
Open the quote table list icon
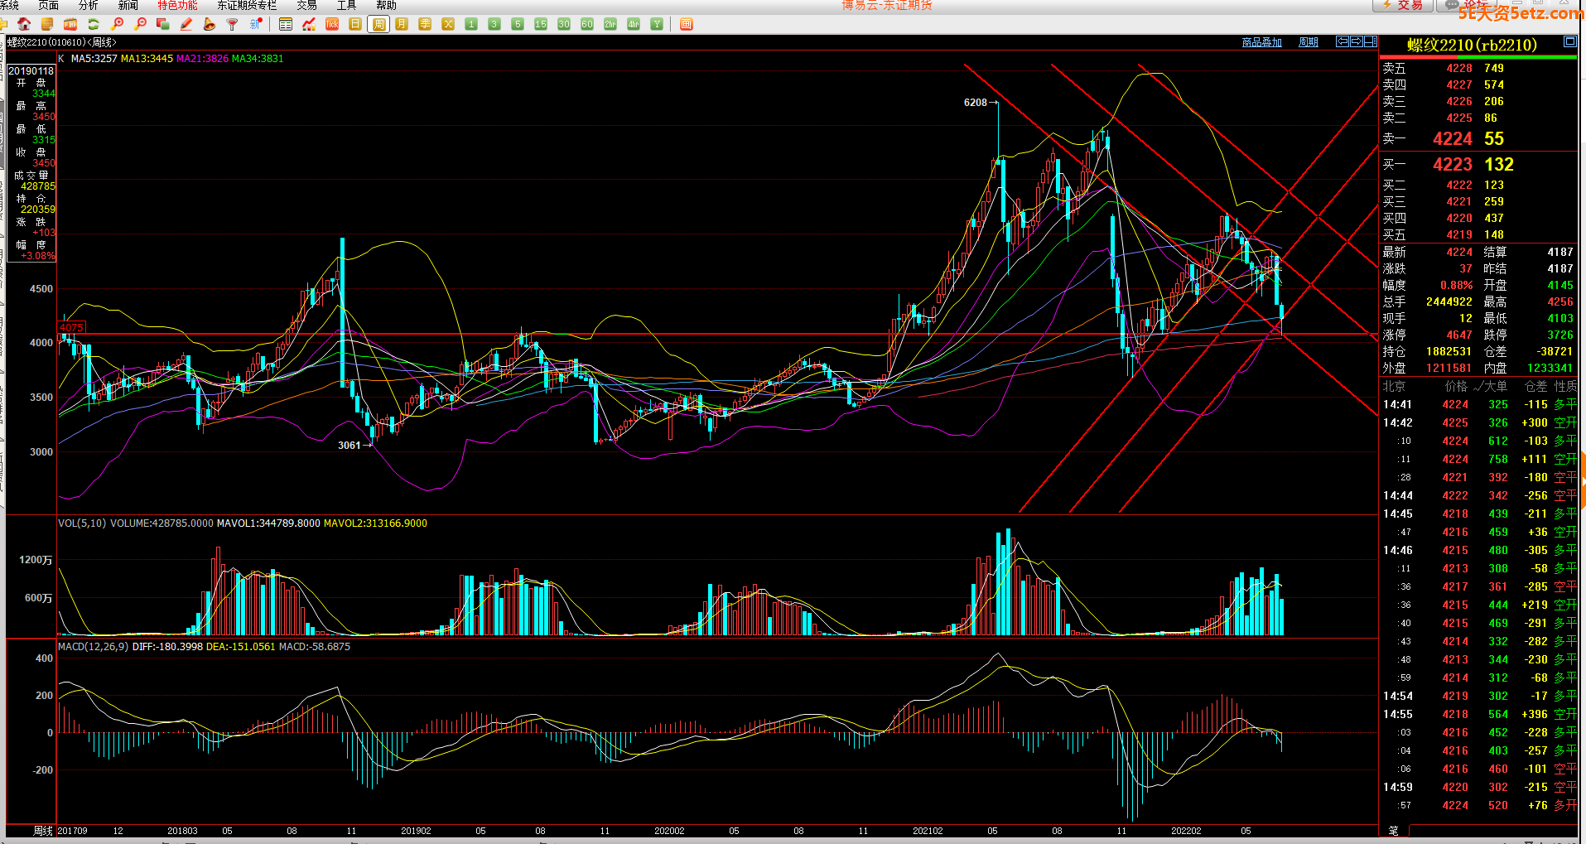(x=286, y=24)
